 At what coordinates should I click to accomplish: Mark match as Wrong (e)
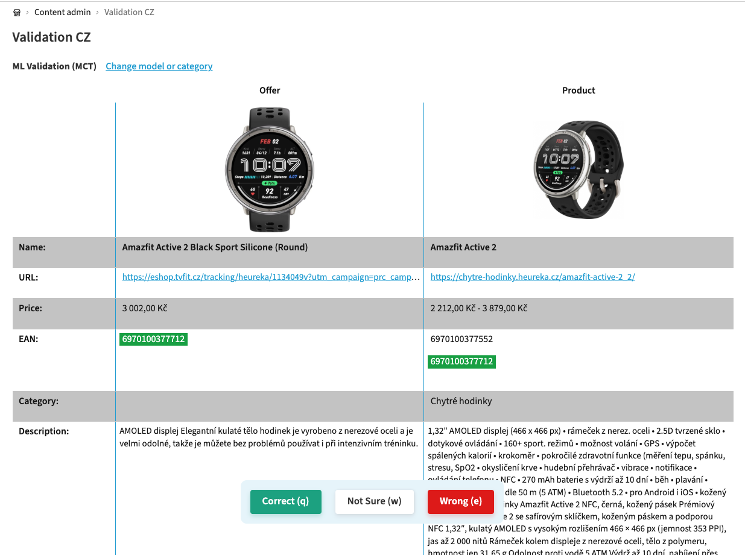click(461, 501)
